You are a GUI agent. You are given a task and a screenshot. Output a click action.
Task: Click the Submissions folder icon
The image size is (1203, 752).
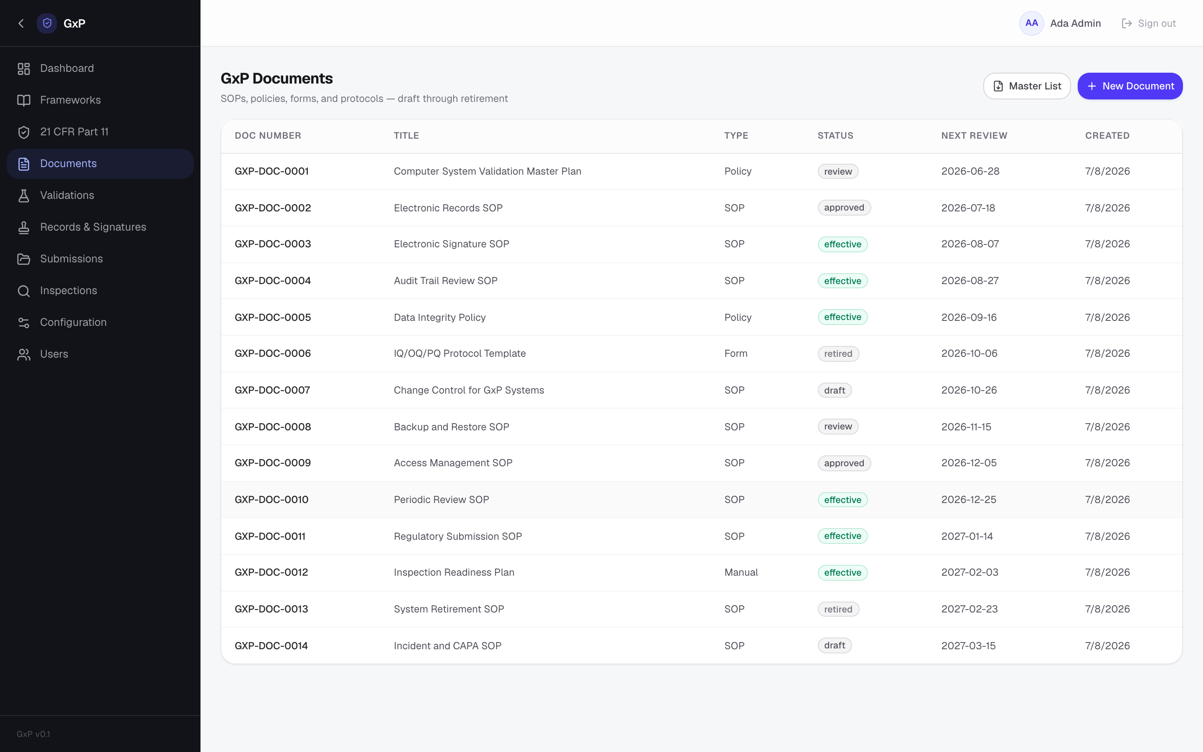[x=24, y=259]
